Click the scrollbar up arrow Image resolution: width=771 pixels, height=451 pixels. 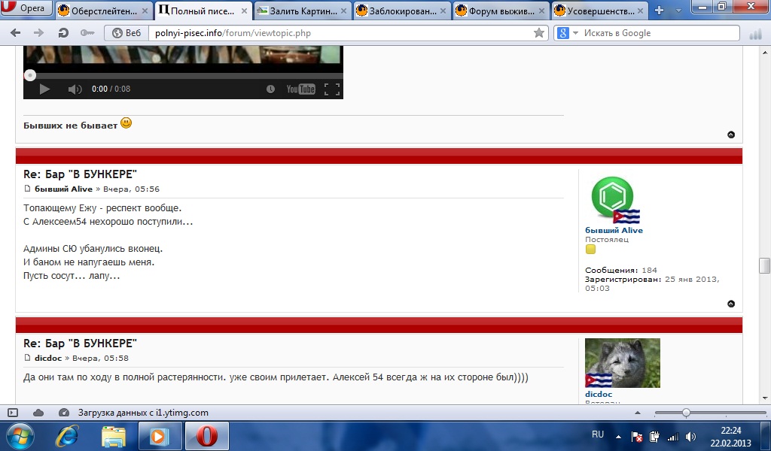click(x=765, y=52)
